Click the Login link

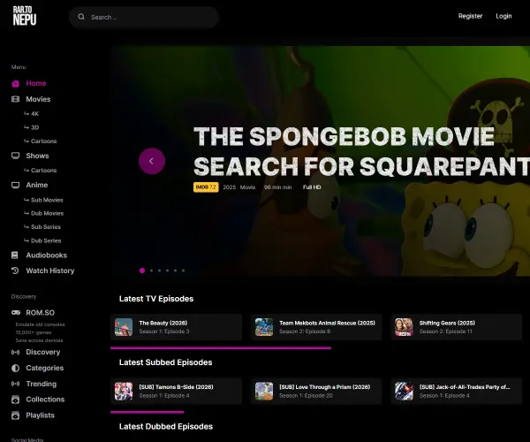tap(503, 16)
